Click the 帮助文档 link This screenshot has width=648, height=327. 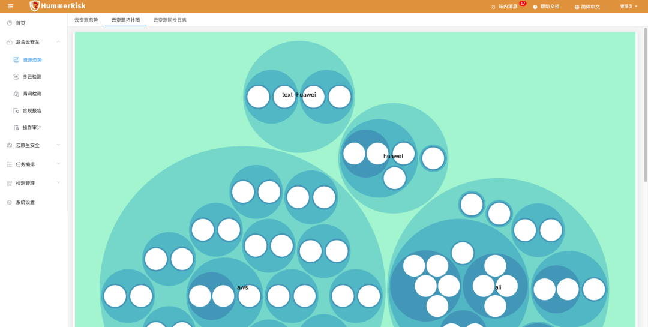550,7
